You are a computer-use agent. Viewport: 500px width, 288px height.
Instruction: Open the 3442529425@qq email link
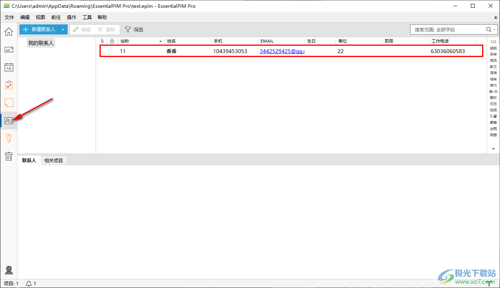tap(282, 51)
